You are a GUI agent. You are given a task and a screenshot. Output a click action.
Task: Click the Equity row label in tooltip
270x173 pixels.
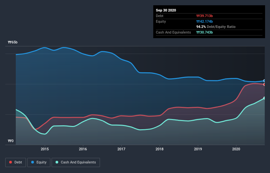(x=161, y=21)
